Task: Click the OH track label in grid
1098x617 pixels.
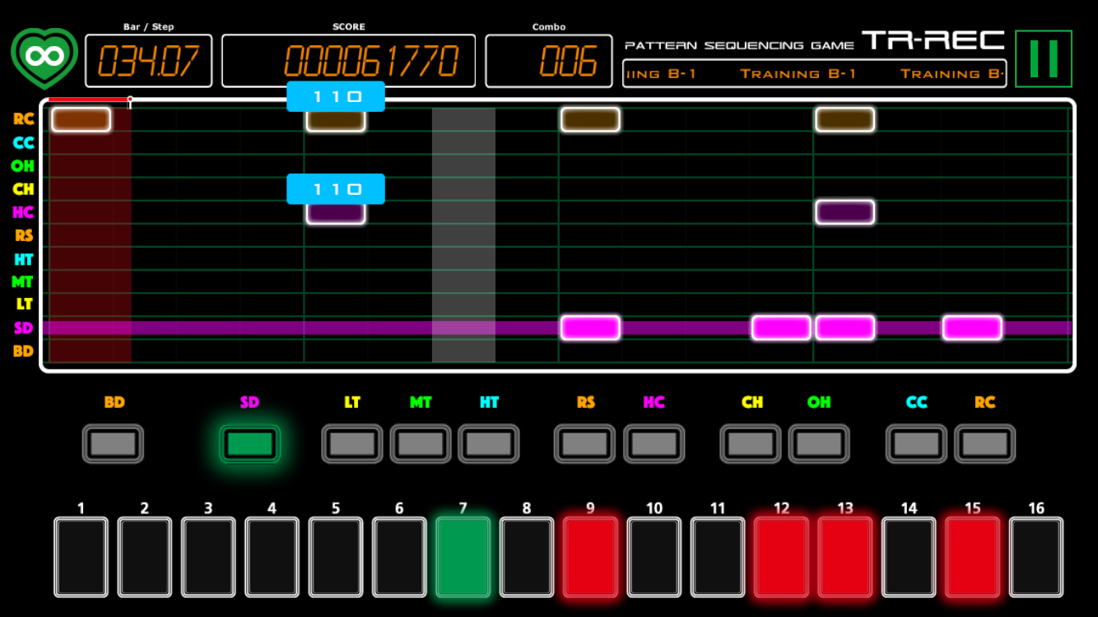Action: tap(23, 165)
